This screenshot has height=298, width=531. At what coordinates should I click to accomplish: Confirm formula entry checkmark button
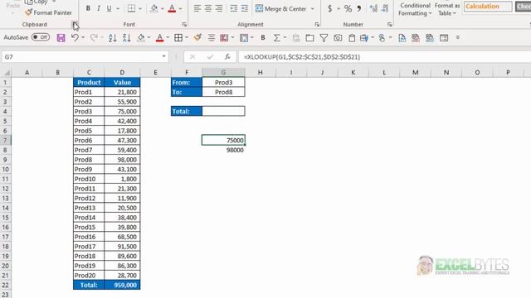210,57
